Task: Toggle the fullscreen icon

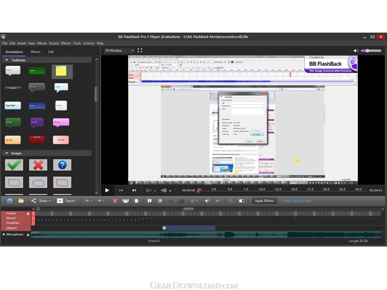Action: pyautogui.click(x=140, y=50)
